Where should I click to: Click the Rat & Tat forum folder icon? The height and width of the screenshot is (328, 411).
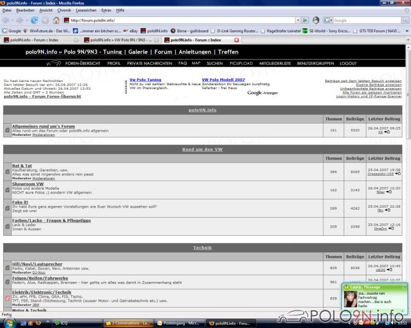pos(7,171)
